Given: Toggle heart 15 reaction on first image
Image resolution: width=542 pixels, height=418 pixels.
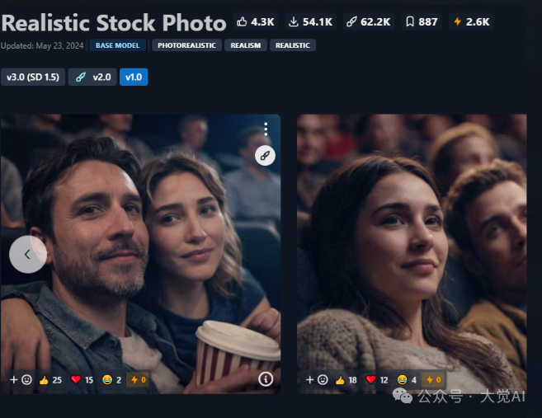Looking at the screenshot, I should click(82, 380).
